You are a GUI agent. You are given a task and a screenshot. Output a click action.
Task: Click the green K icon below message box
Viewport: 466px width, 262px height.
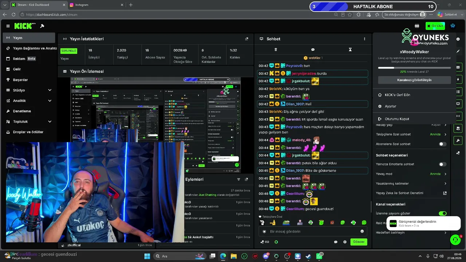tap(276, 242)
